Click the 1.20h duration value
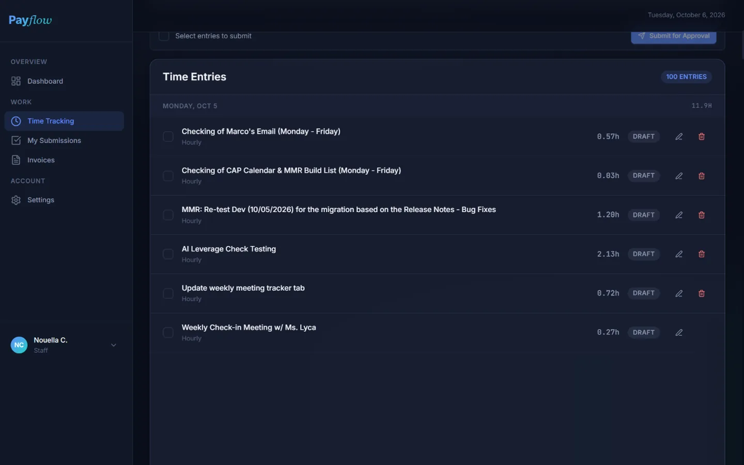The width and height of the screenshot is (744, 465). (608, 215)
